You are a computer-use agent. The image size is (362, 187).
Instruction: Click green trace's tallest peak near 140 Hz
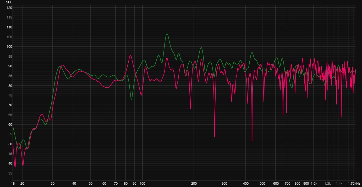click(167, 34)
